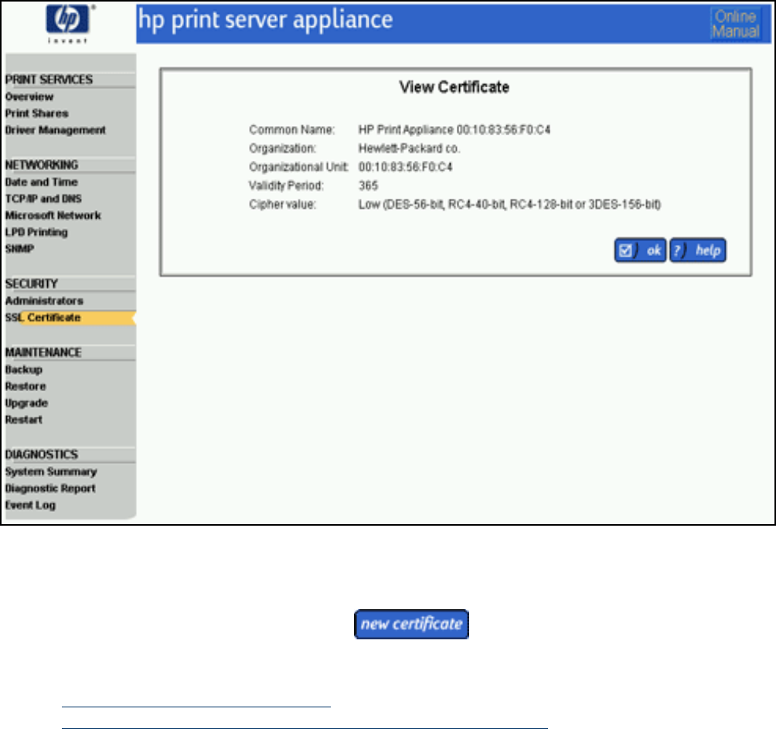Go to Date and Time settings
Screen dimensions: 776x729
tap(42, 182)
